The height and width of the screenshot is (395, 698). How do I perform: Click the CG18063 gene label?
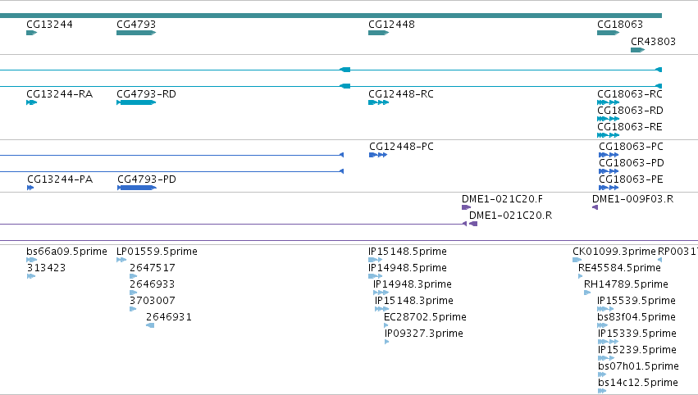(x=620, y=25)
